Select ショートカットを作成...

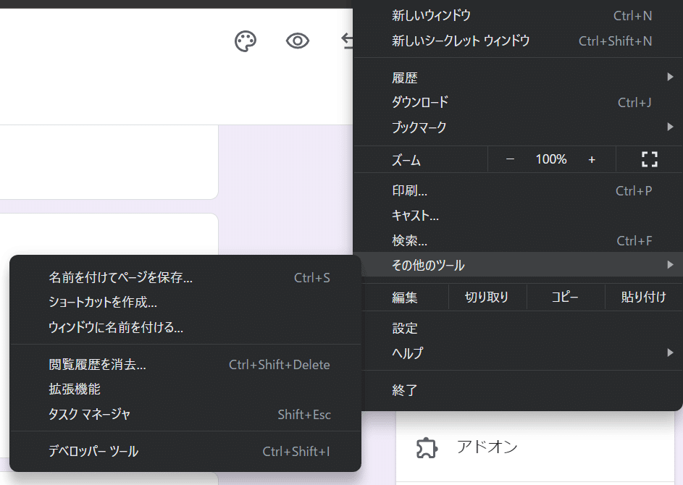[185, 302]
